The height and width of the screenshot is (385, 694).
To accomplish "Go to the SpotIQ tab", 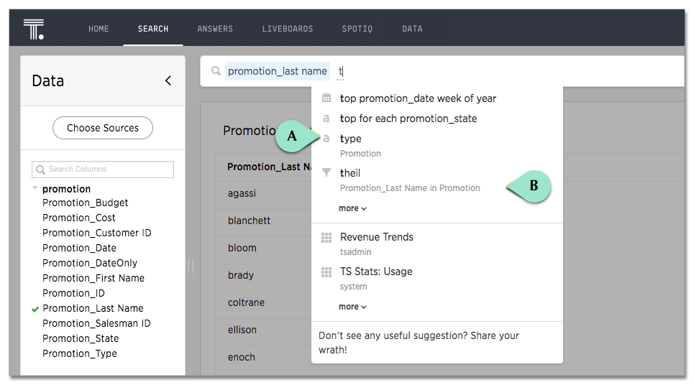I will tap(357, 29).
